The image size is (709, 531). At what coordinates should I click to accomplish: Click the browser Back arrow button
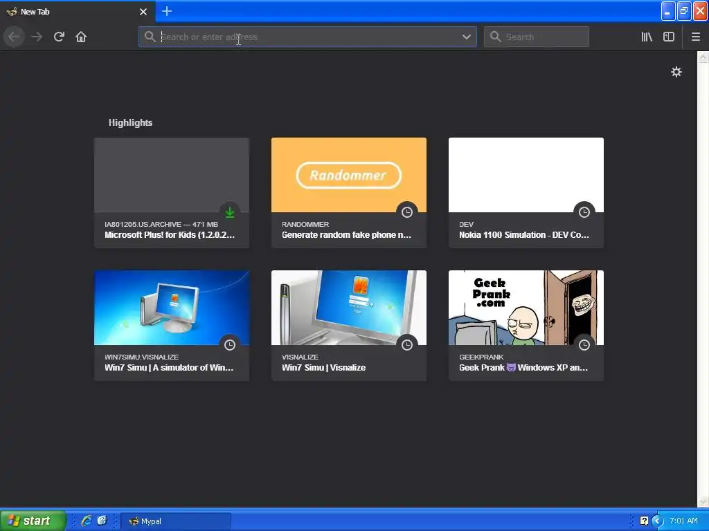(14, 37)
